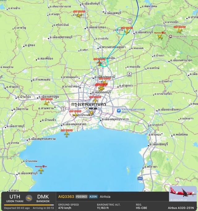Tap the อ.องครักษ์ map label
The height and width of the screenshot is (211, 198).
tap(153, 68)
